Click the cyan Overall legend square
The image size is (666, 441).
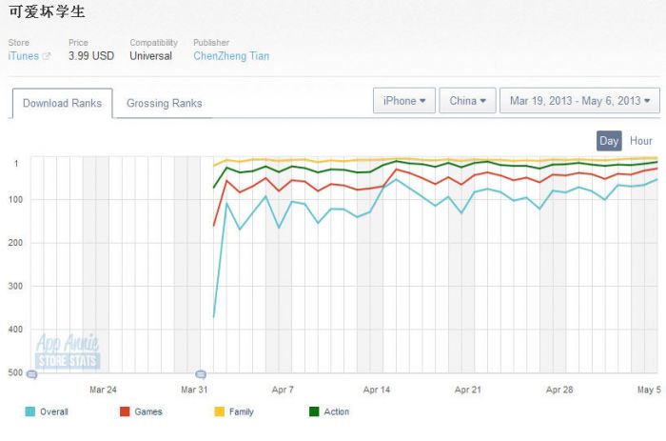click(31, 411)
